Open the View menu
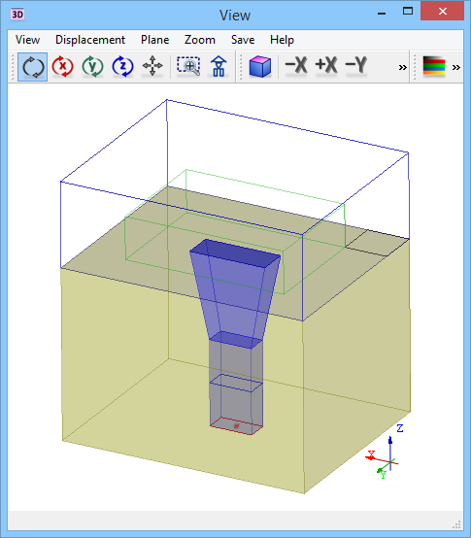The width and height of the screenshot is (471, 538). (x=27, y=40)
